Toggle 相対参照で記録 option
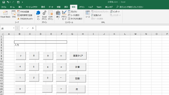This screenshot has width=169, height=95. click(x=25, y=15)
